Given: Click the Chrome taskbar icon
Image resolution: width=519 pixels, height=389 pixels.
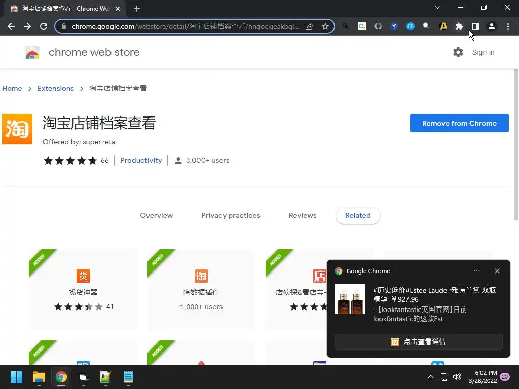Looking at the screenshot, I should [x=61, y=377].
